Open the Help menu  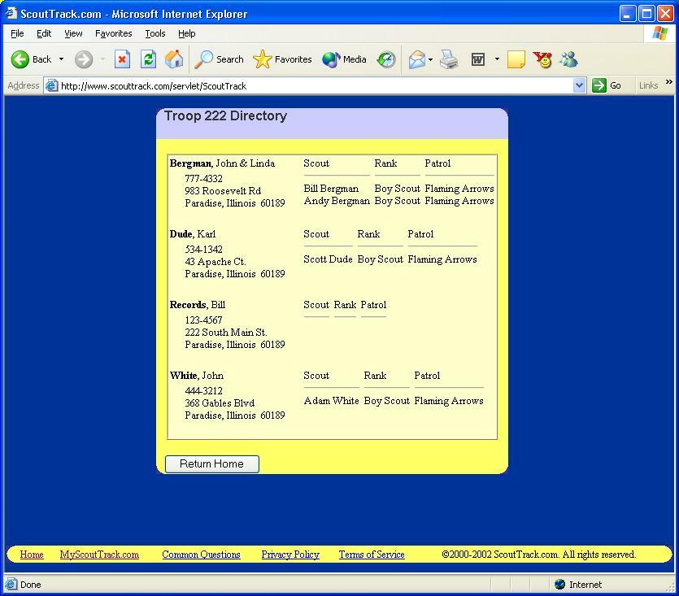coord(187,33)
